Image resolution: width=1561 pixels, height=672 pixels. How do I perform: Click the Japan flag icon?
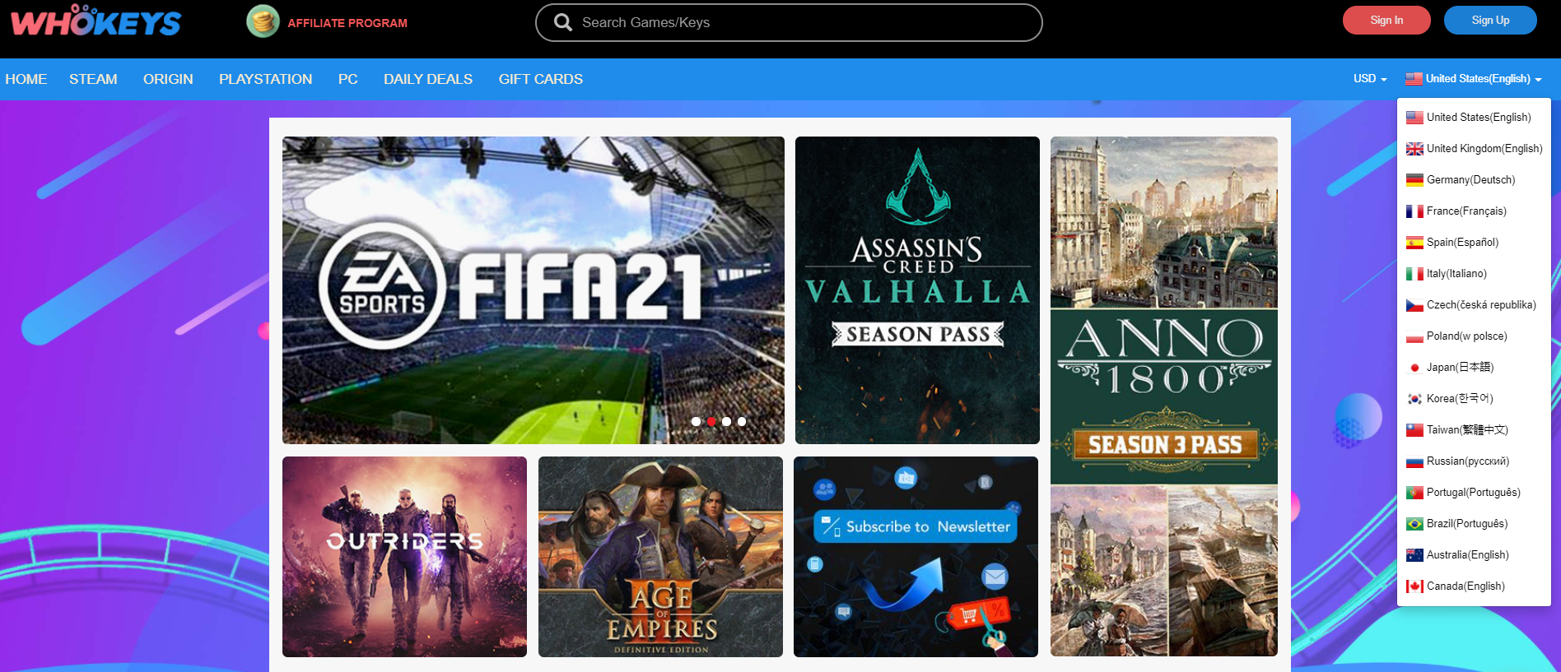click(1414, 368)
